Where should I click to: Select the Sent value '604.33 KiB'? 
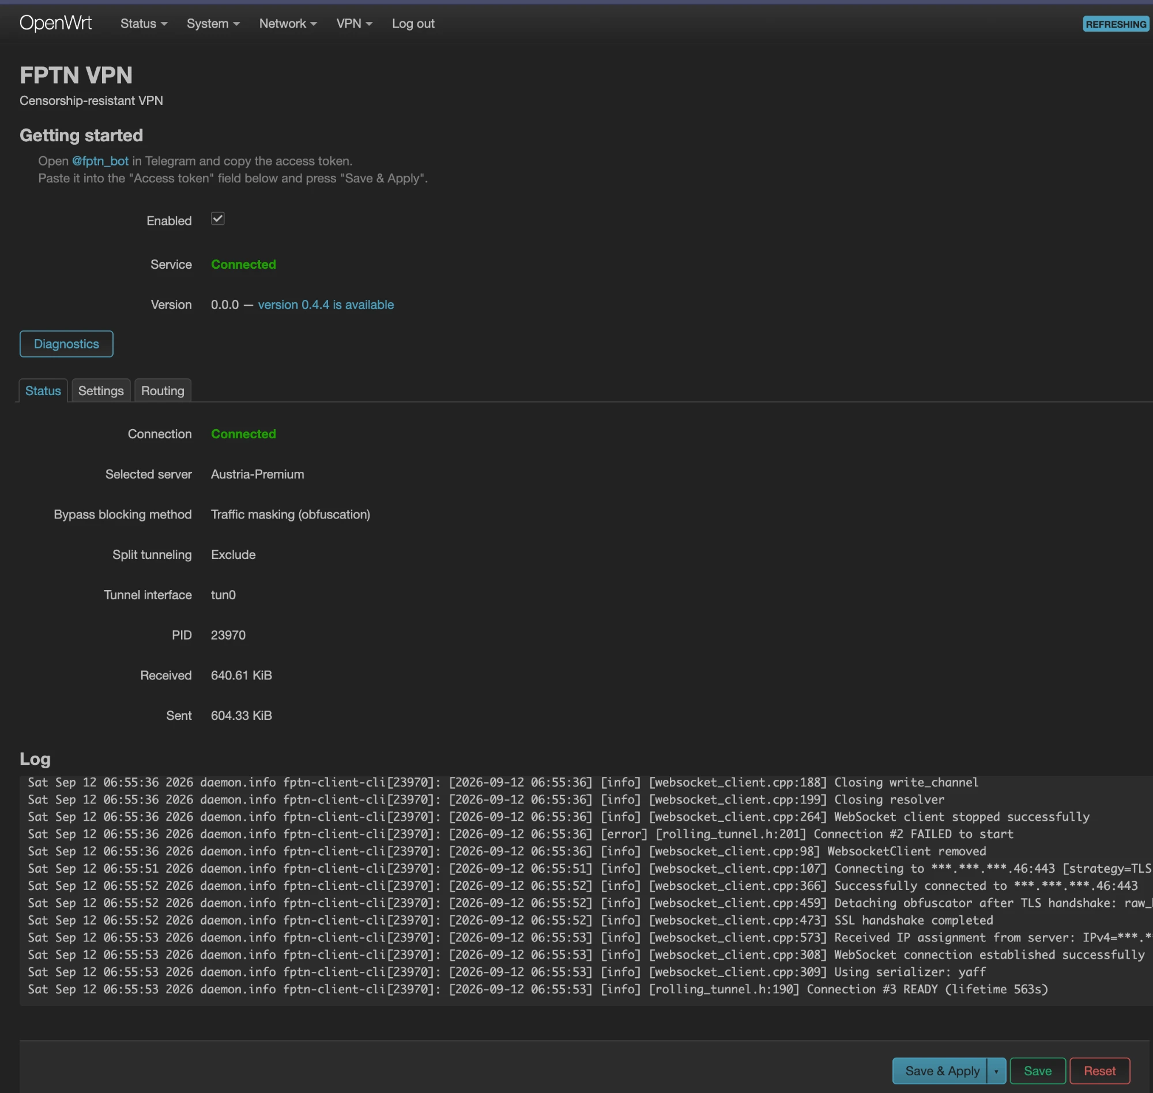[x=241, y=715]
